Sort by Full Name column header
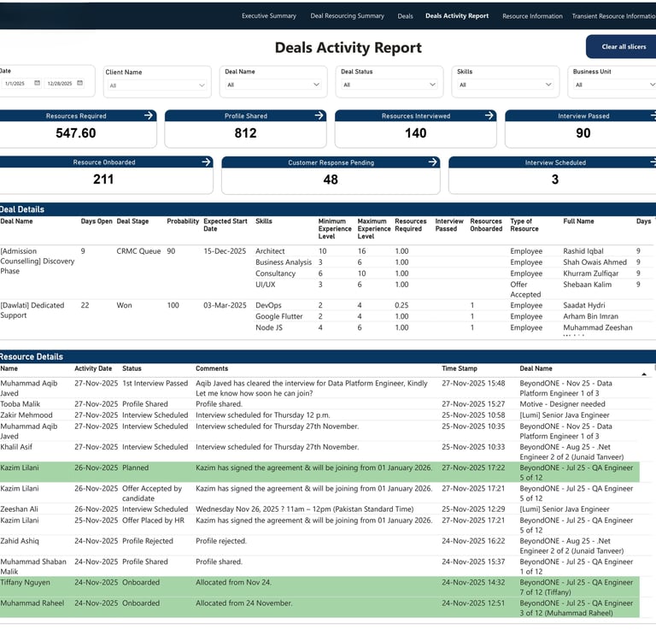This screenshot has width=656, height=641. [578, 221]
